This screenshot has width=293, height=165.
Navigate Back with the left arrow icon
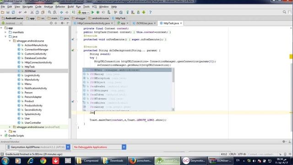tap(61, 12)
